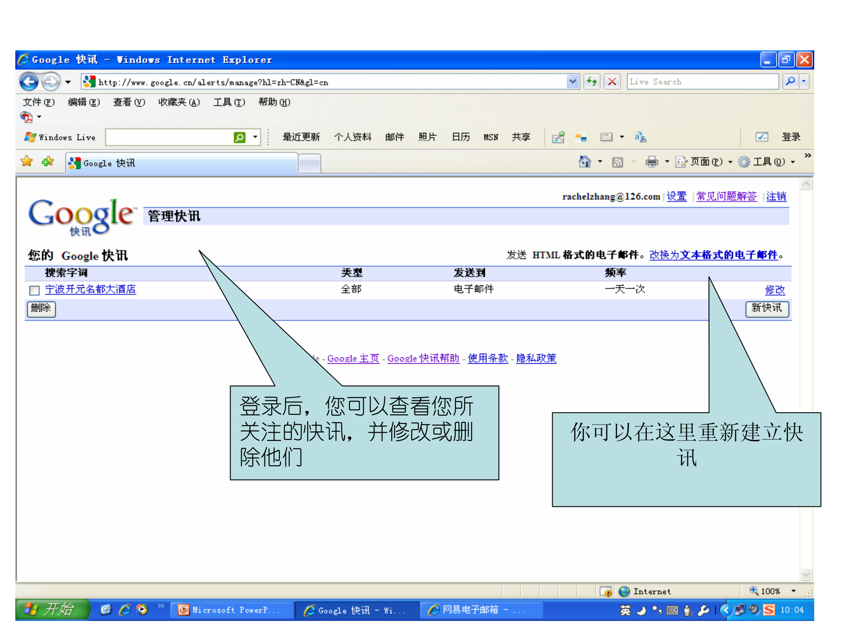
Task: Tick checkbox for 宁波开元名都大酒店 alert
Action: tap(34, 290)
